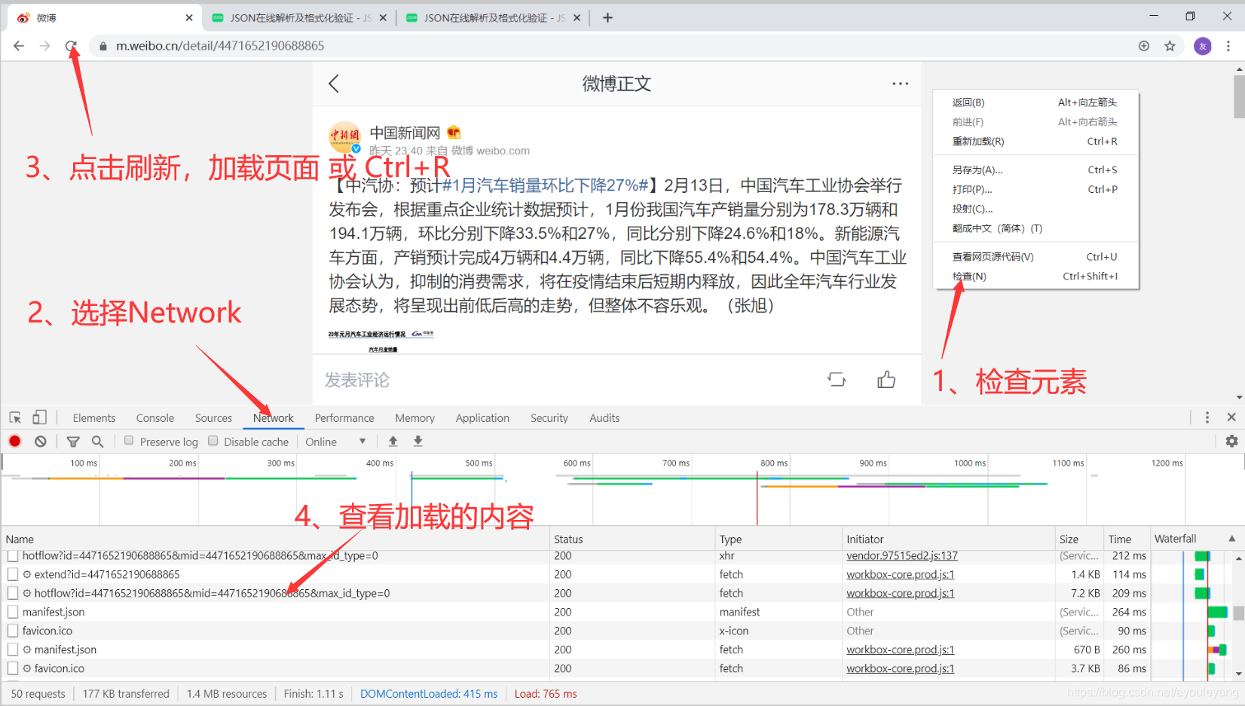Screen dimensions: 1245x706
Task: Select the Network tab
Action: [x=274, y=418]
